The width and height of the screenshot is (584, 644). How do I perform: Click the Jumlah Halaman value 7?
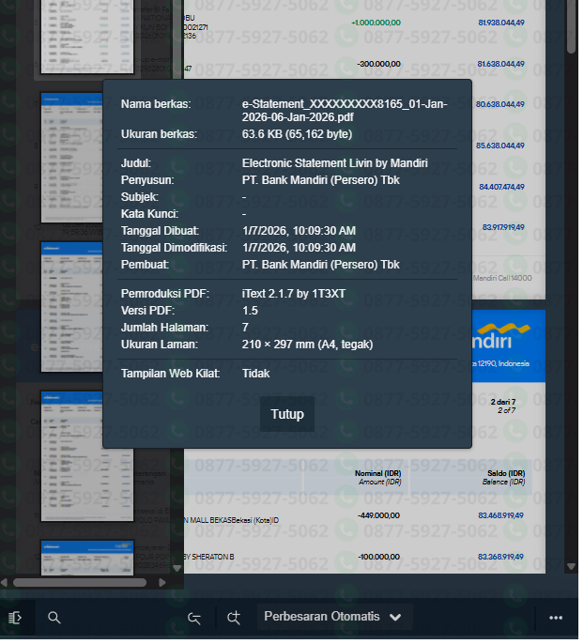(246, 328)
